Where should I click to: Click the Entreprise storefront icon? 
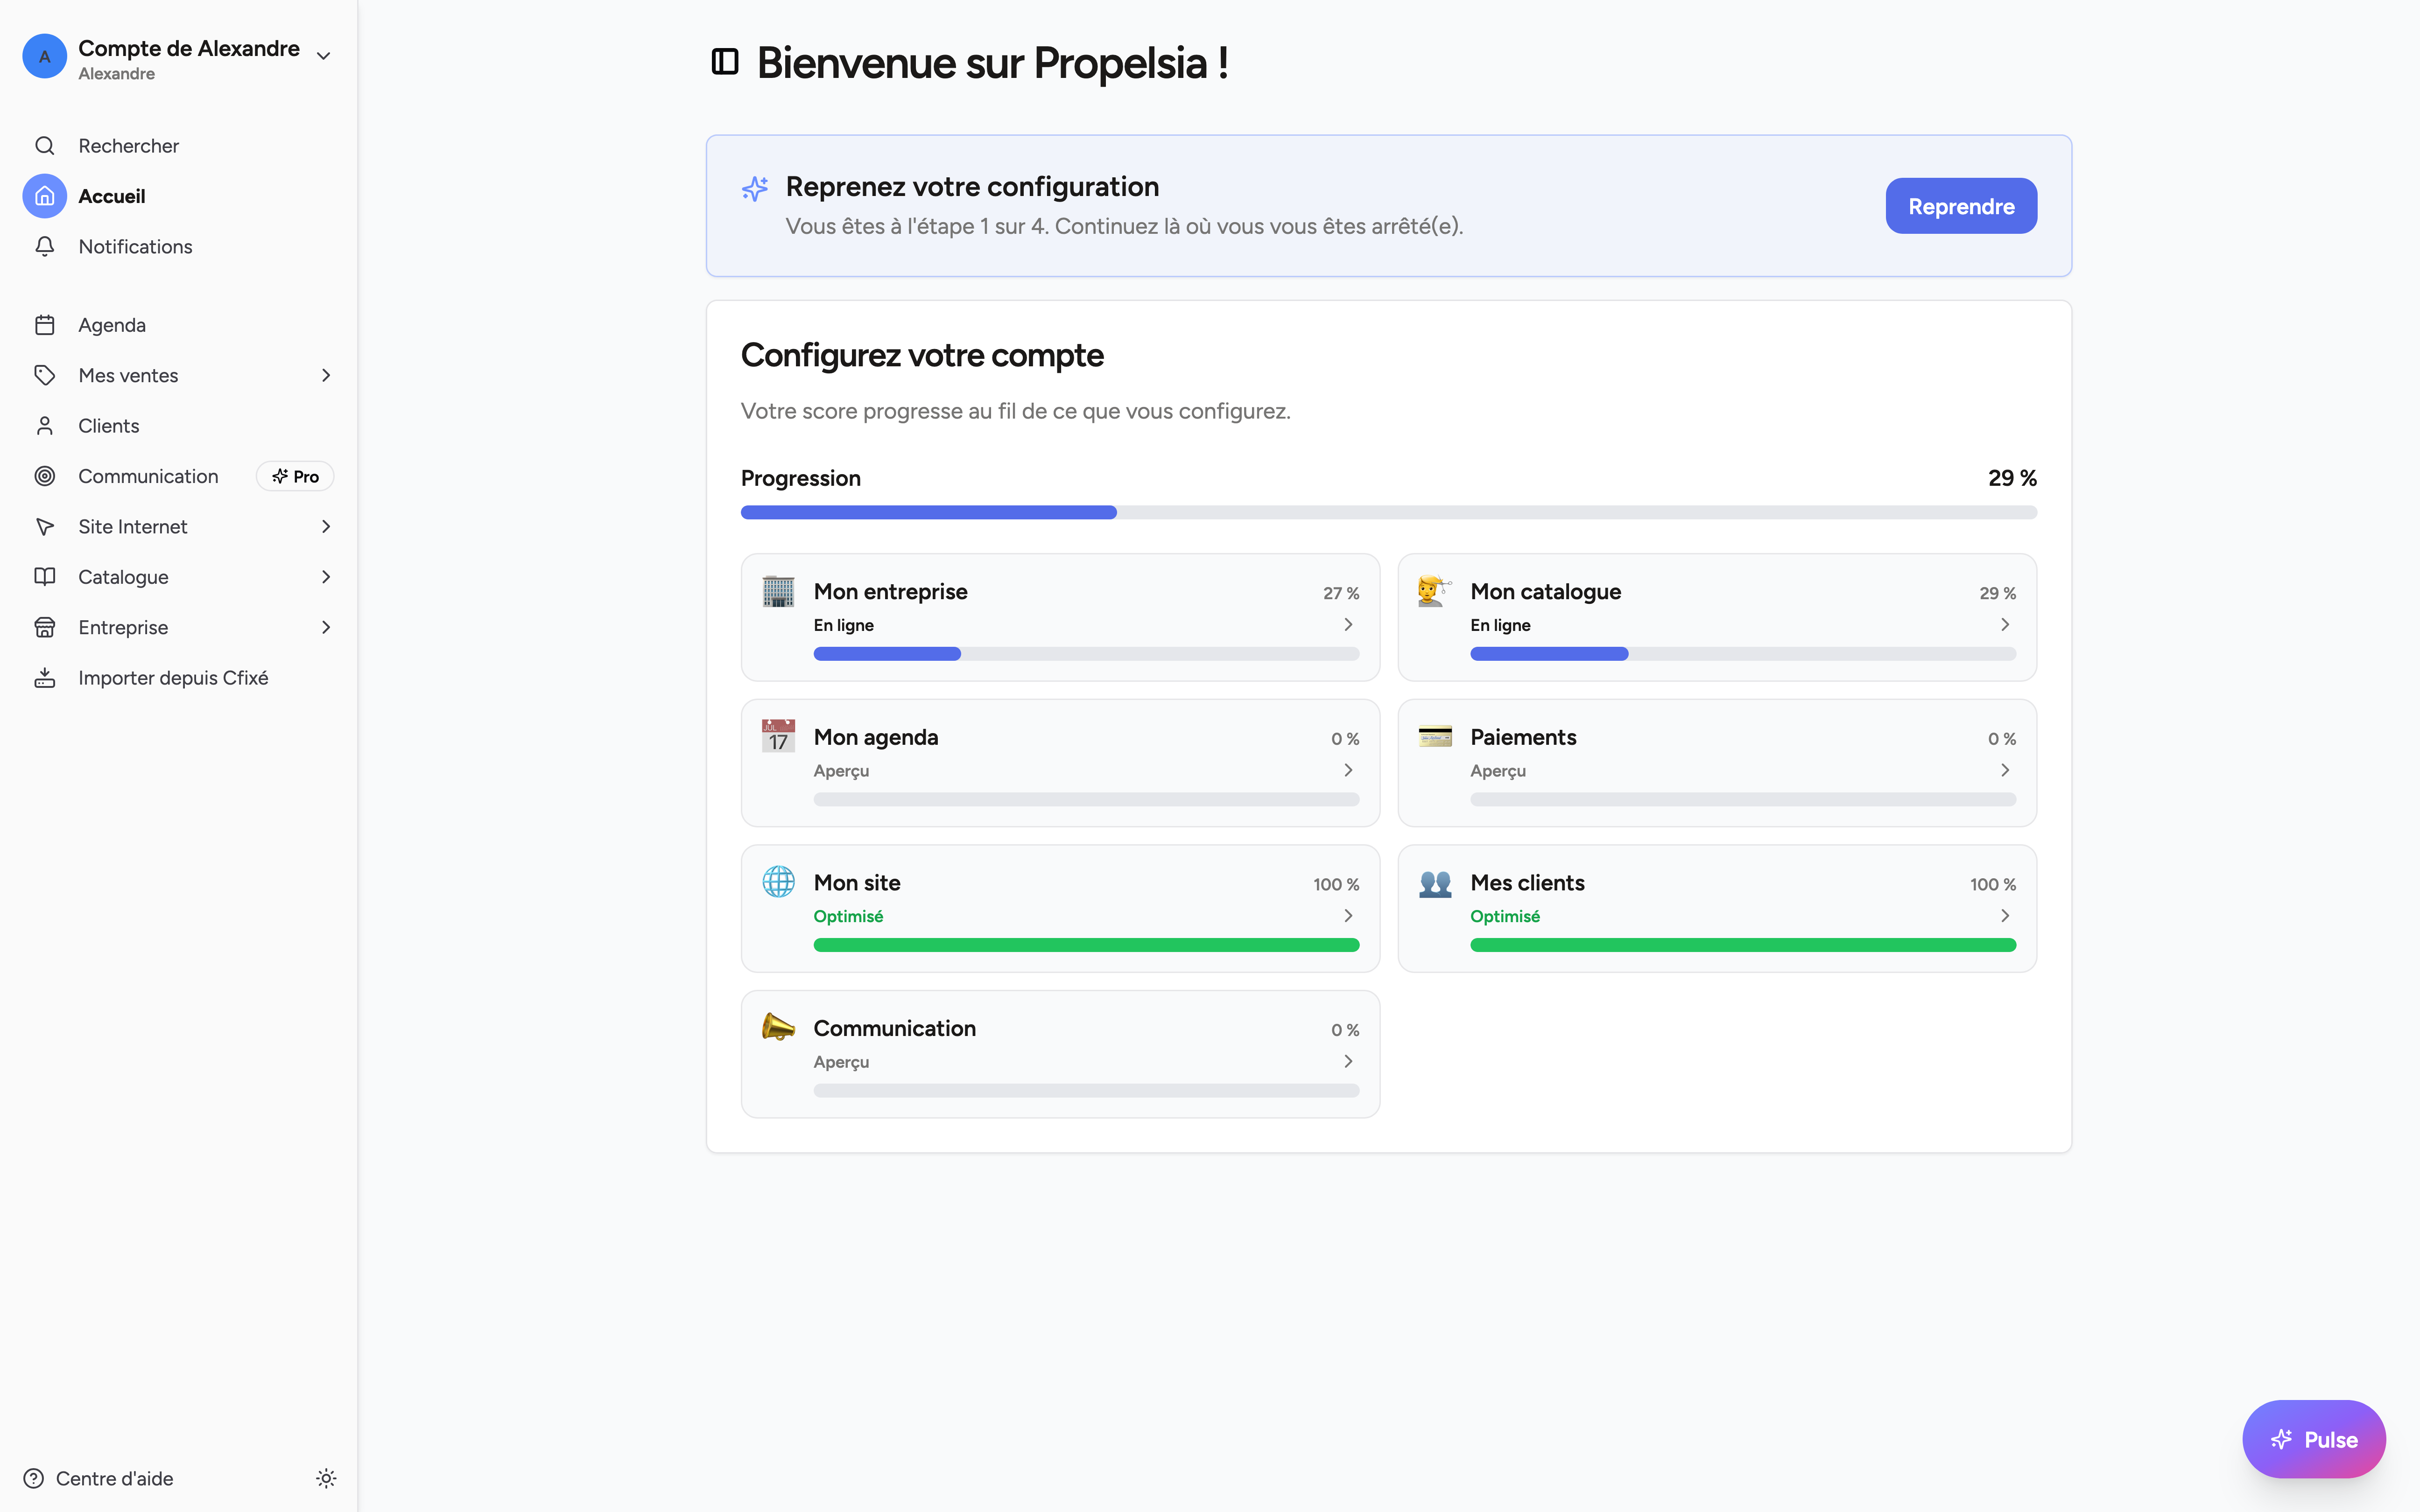click(45, 627)
